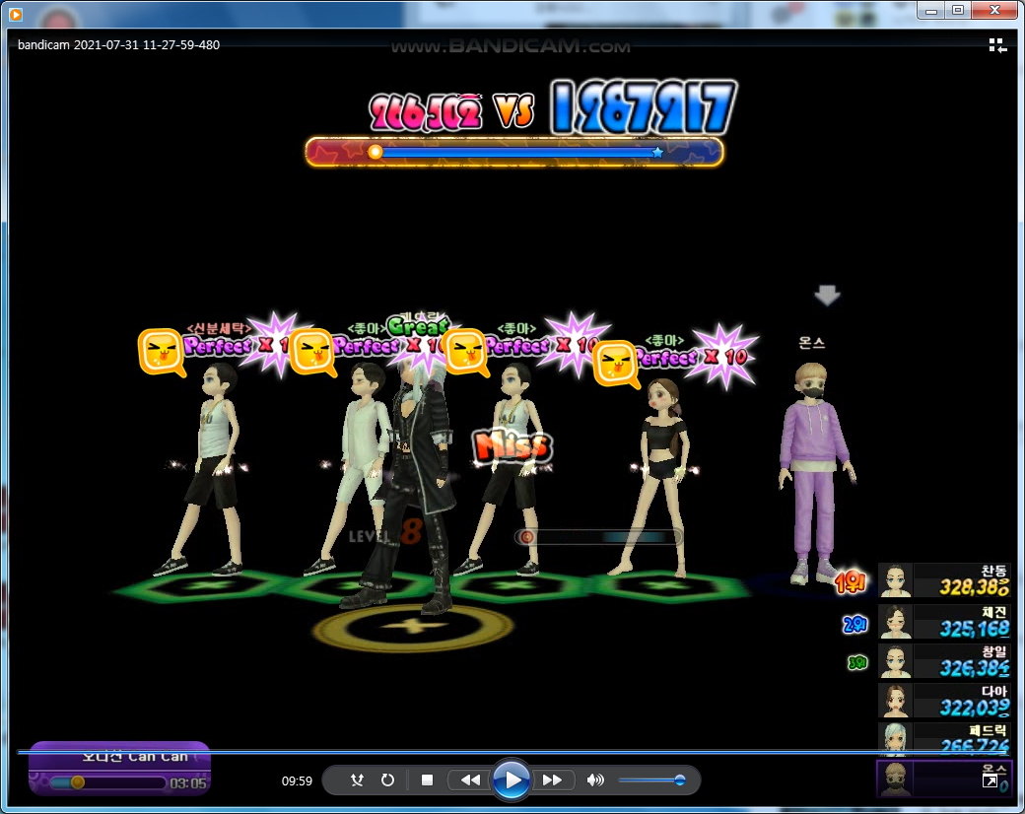
Task: Click the pink team score "266502"
Action: click(x=426, y=112)
